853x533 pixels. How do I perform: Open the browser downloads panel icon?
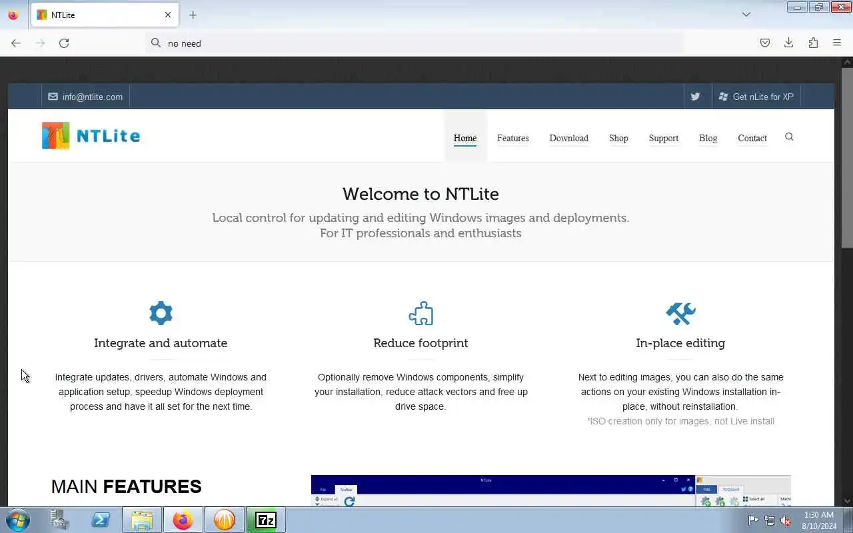click(x=789, y=43)
